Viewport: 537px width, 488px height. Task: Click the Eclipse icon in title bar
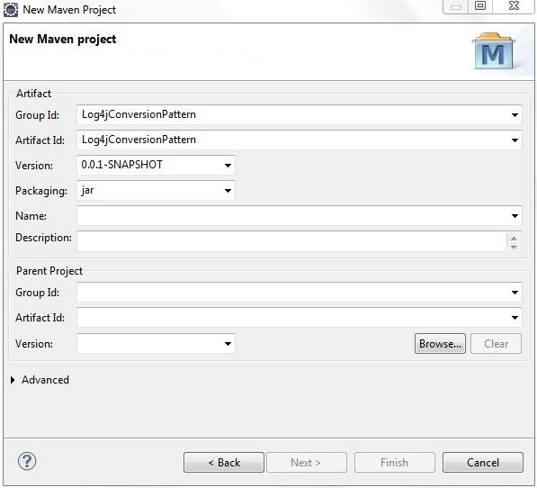click(11, 10)
